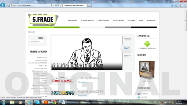188x107 pixels.
Task: Expand the address bar search dropdown arrow
Action: [54, 5]
